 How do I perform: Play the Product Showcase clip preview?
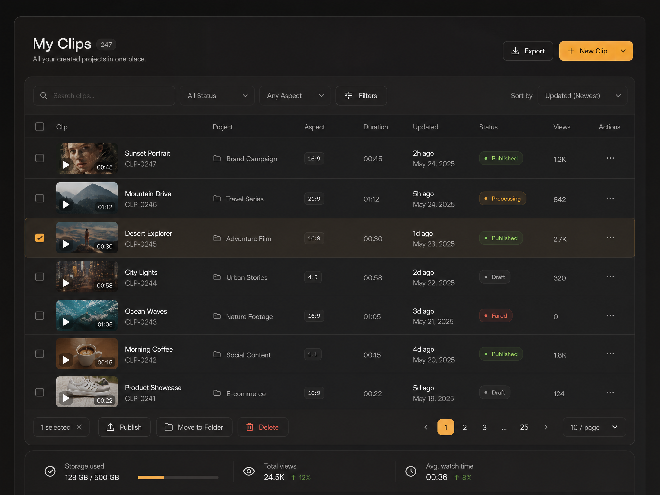click(66, 398)
